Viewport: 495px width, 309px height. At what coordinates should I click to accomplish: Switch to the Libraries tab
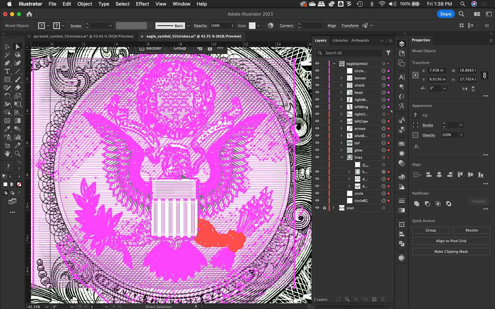[340, 40]
